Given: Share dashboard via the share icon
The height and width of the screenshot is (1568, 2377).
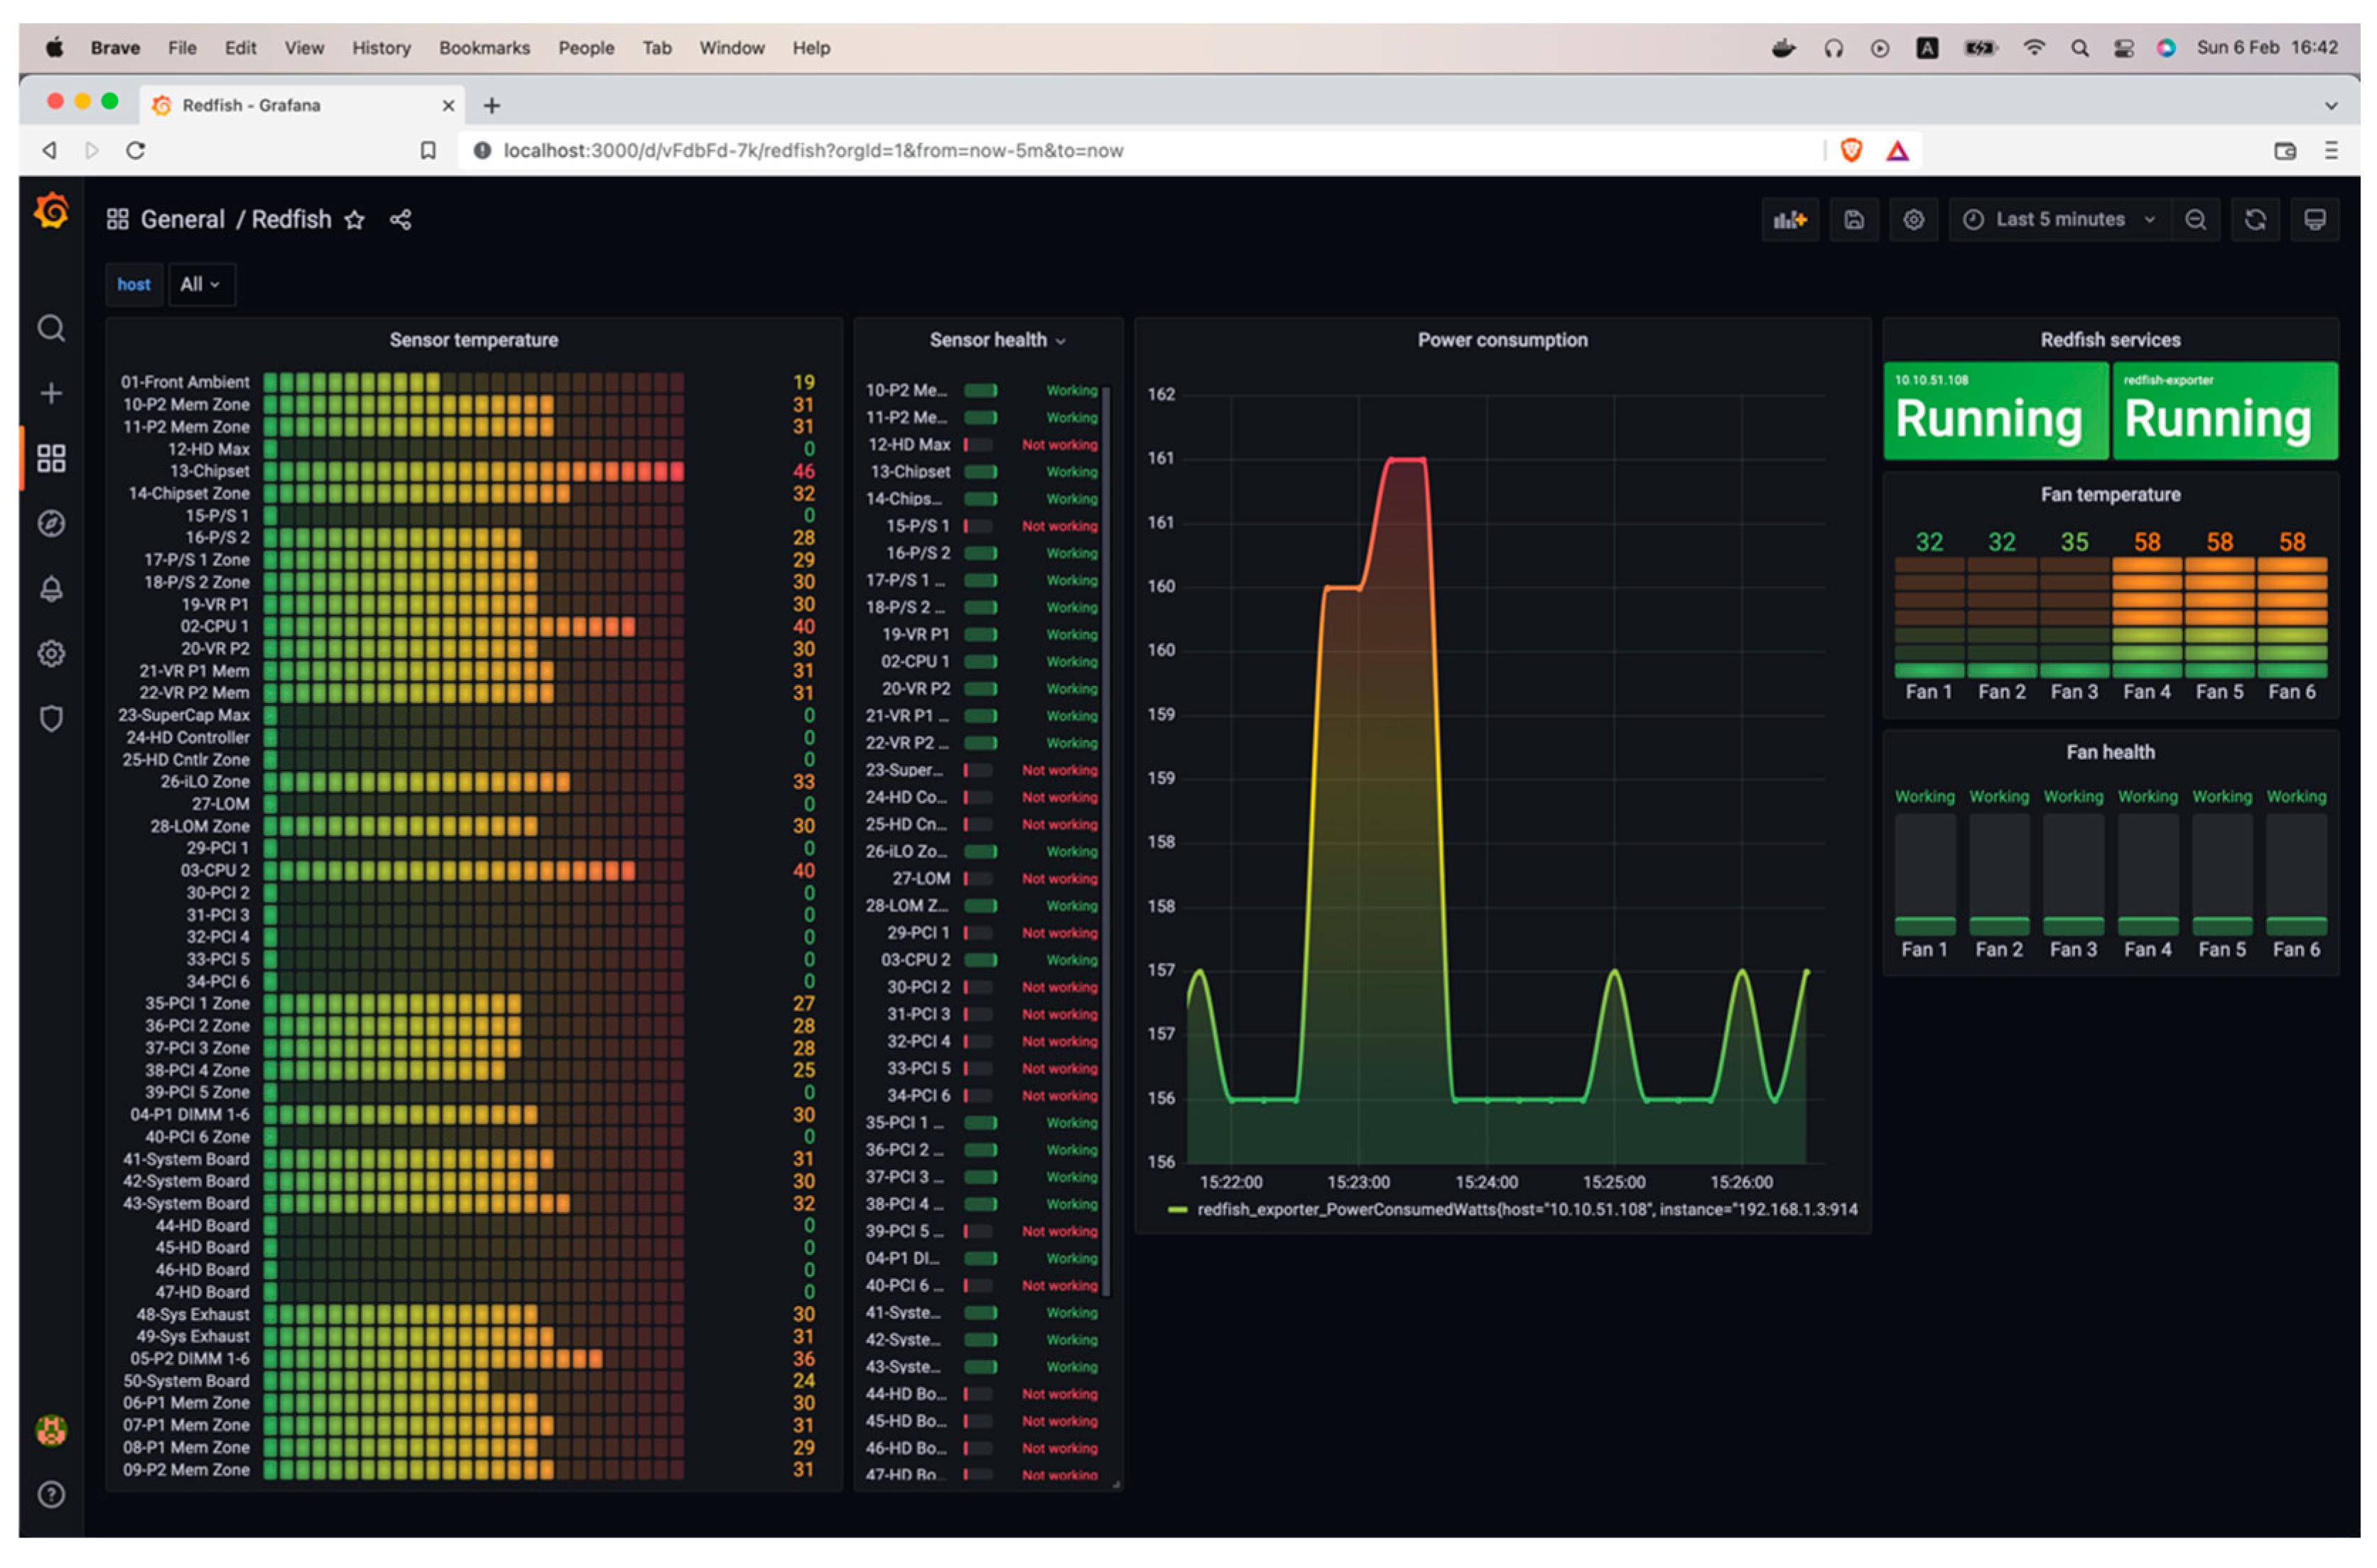Looking at the screenshot, I should tap(401, 220).
